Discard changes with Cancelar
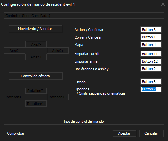The image size is (168, 141). [152, 133]
